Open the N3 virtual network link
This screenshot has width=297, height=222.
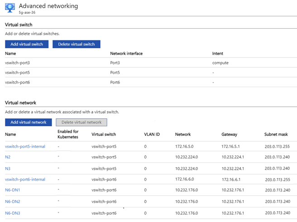8,168
